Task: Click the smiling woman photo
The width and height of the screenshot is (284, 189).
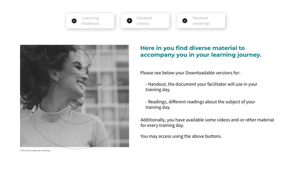Action: pyautogui.click(x=74, y=96)
